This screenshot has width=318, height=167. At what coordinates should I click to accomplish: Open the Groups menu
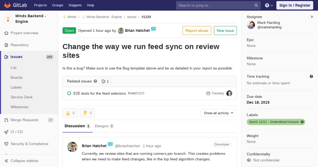pos(58,5)
